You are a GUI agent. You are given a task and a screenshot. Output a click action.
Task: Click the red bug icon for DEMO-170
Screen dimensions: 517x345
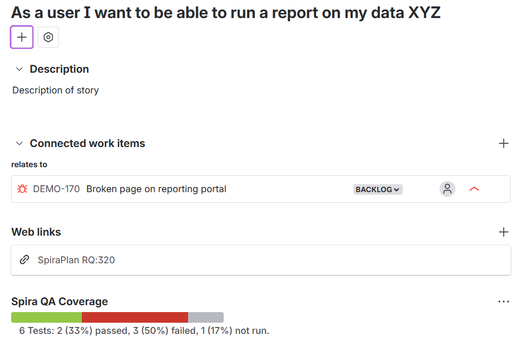[x=22, y=189]
